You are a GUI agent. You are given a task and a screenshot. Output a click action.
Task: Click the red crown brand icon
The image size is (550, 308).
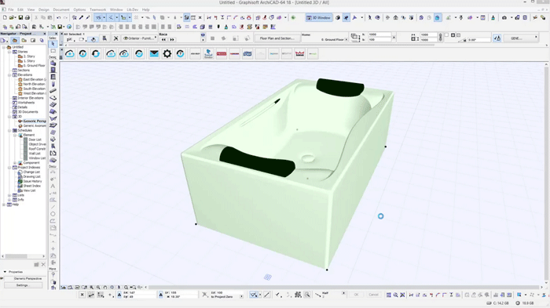click(300, 54)
